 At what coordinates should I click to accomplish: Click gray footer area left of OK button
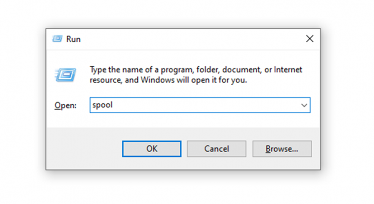[x=83, y=149]
